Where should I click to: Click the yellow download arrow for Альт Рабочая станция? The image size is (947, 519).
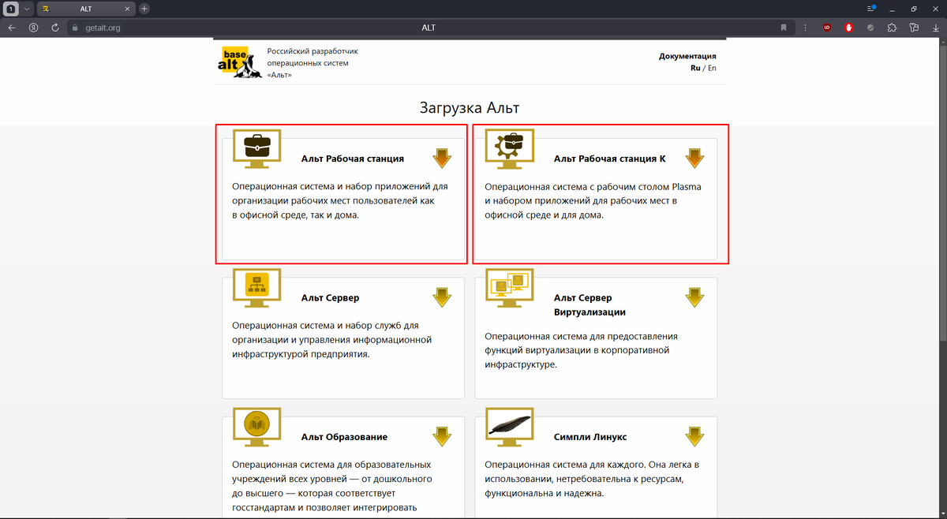(442, 158)
